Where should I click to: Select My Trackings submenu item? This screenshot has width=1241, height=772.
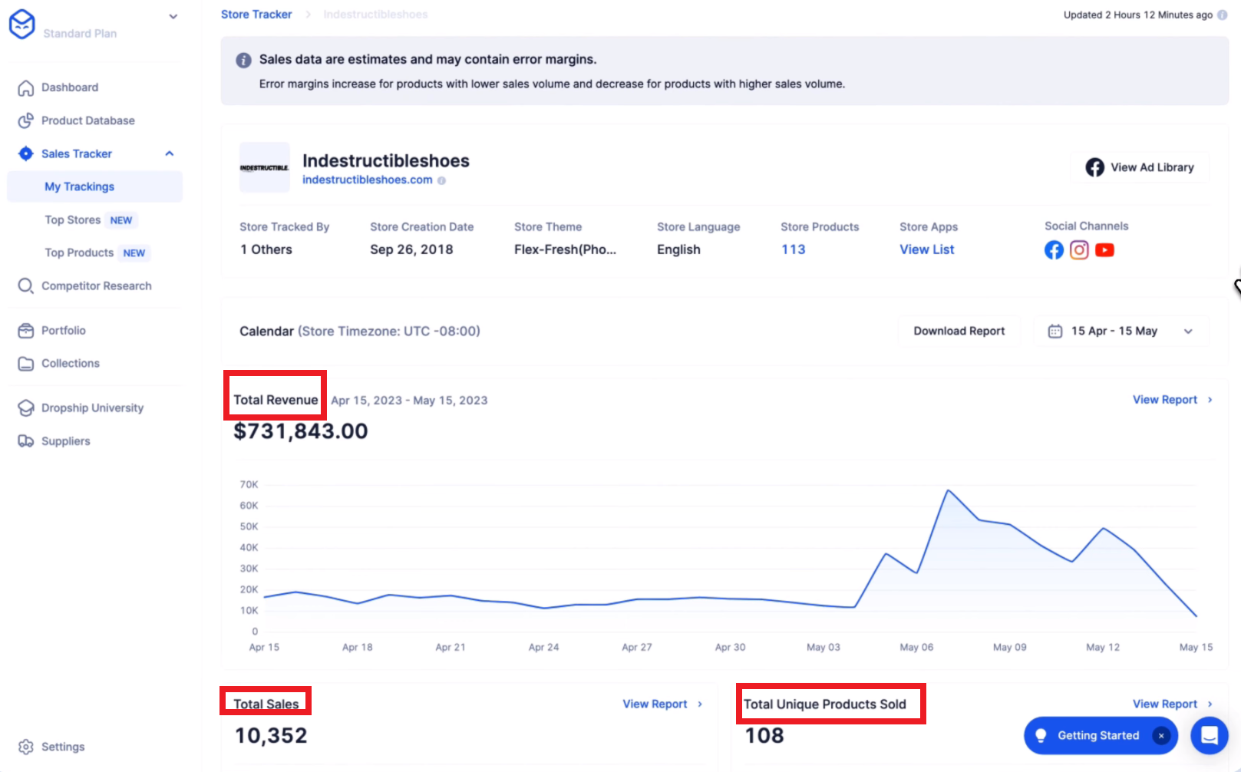(95, 186)
